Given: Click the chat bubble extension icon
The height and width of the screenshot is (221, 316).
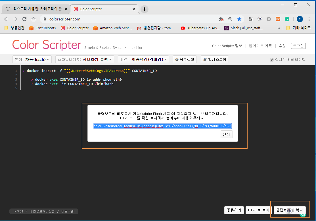Looking at the screenshot, I should 260,19.
